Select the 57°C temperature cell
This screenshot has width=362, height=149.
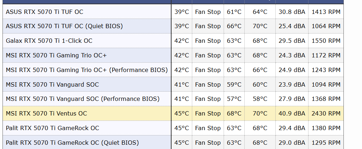234,99
